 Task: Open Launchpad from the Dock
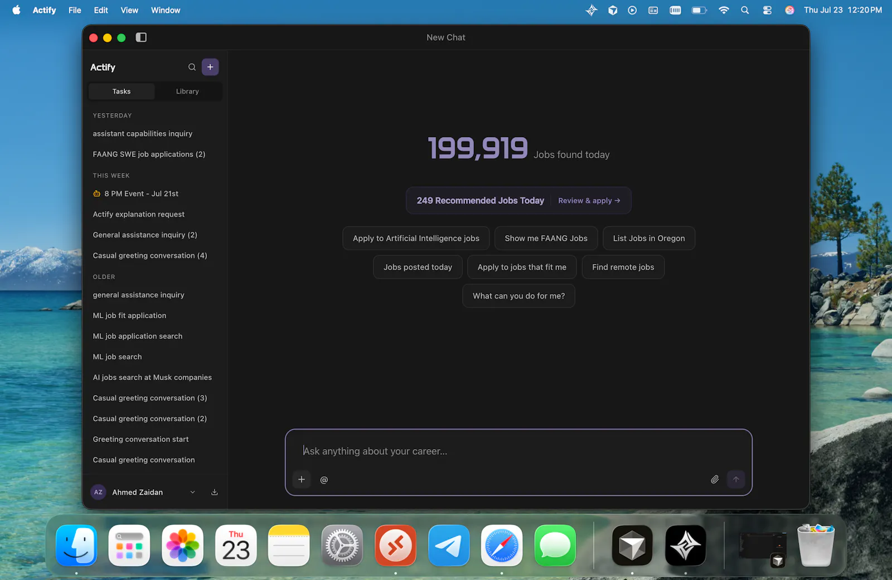click(x=129, y=545)
